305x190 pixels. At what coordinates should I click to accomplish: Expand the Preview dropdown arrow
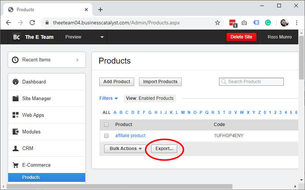[102, 37]
